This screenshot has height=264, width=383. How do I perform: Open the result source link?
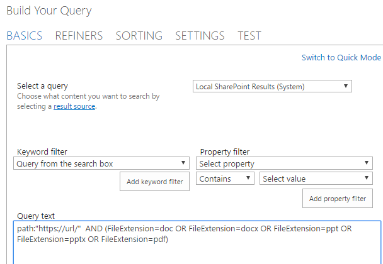tap(74, 107)
